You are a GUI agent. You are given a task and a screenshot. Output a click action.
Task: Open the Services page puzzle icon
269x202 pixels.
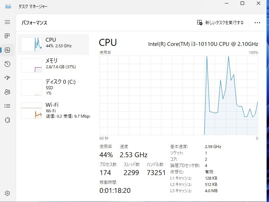tap(7, 120)
